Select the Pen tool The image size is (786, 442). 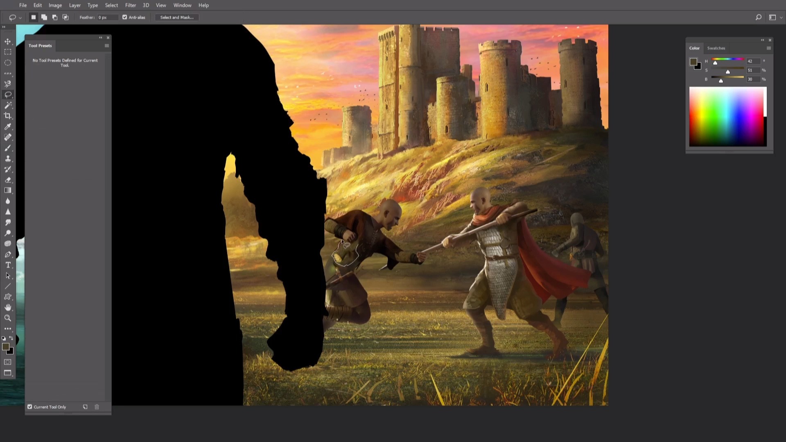(x=8, y=254)
